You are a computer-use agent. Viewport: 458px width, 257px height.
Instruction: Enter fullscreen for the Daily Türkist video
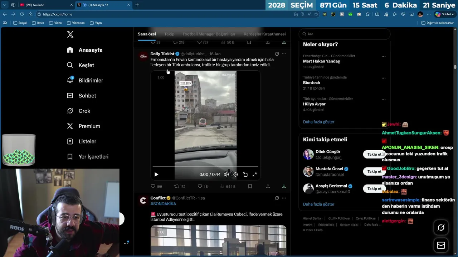[255, 175]
